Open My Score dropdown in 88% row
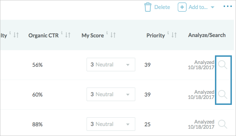Viewport: 236px width, 136px height. 111,124
